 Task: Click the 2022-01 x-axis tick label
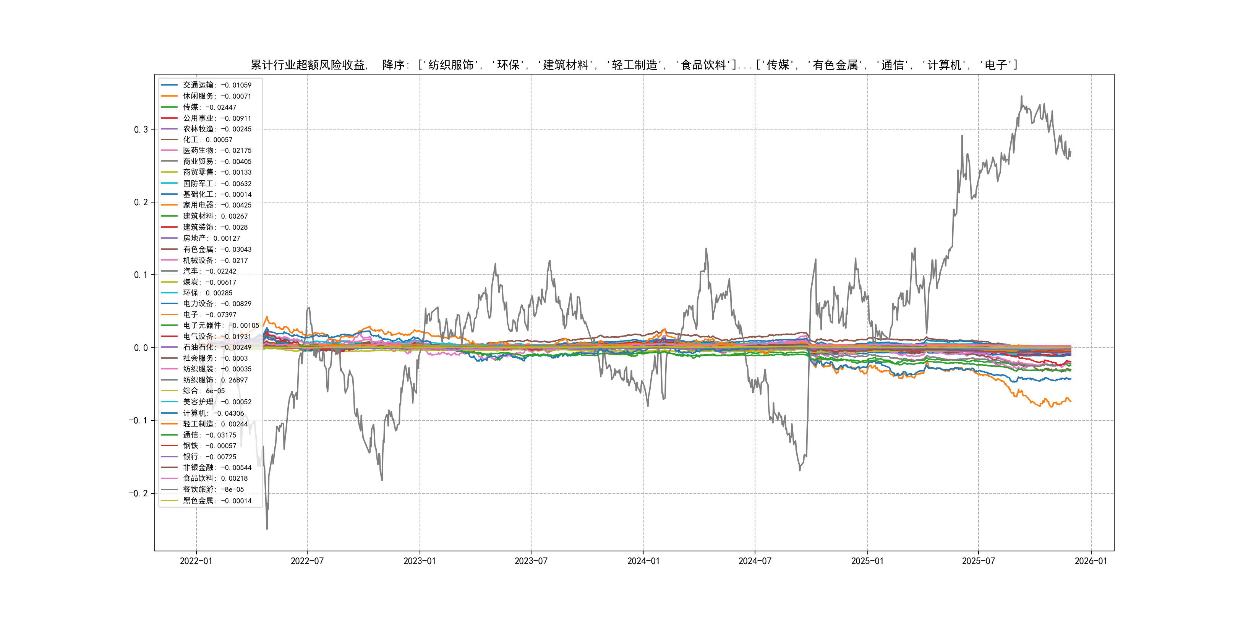point(196,561)
